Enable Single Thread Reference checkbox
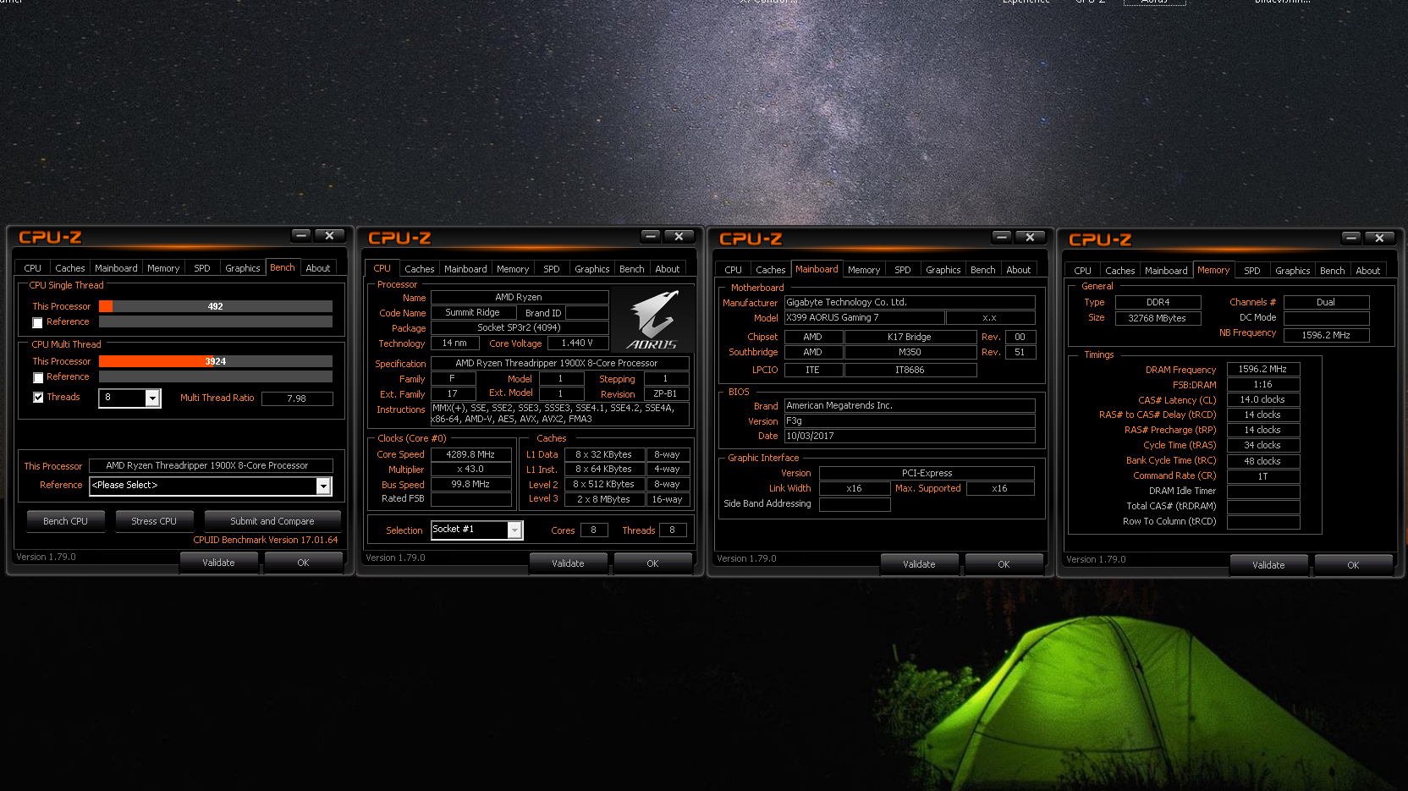Image resolution: width=1408 pixels, height=791 pixels. coord(37,322)
